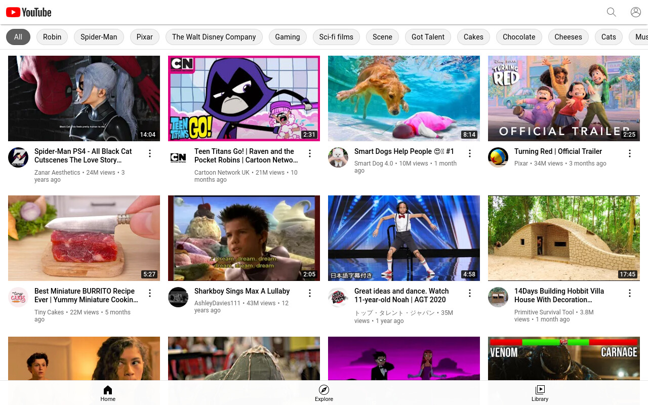Open Tiny Cakes channel avatar

pos(18,297)
